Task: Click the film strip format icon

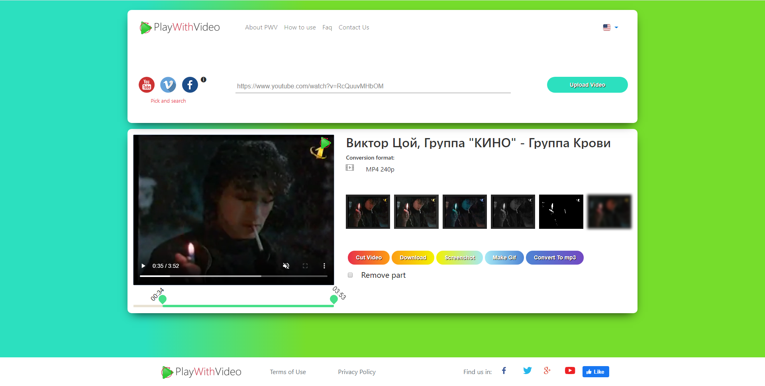Action: point(350,168)
